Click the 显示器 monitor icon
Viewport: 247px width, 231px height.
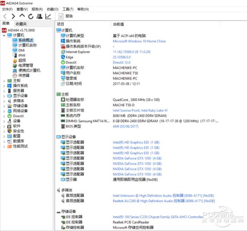(x=63, y=179)
